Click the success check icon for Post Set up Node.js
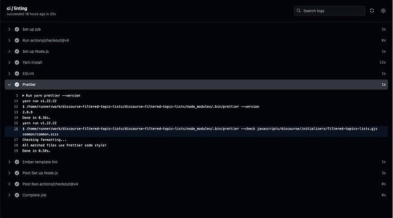The image size is (393, 218). [17, 173]
